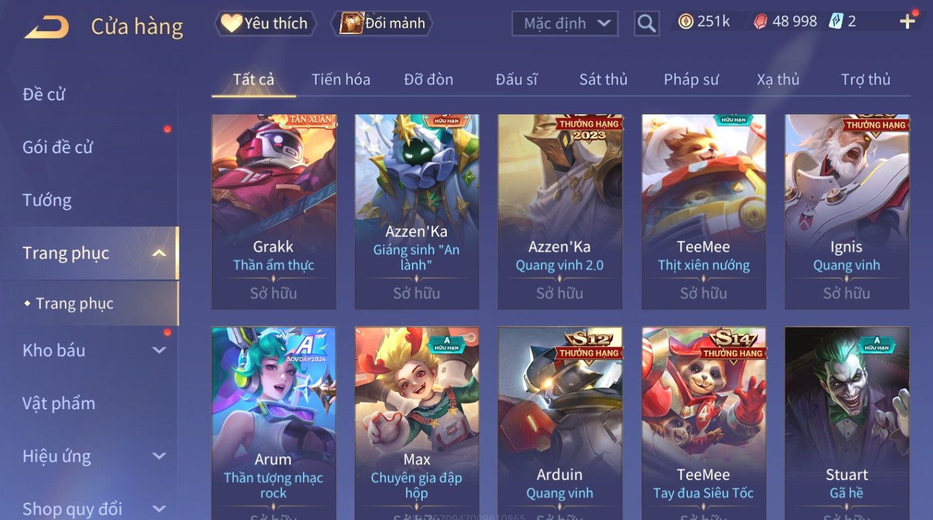This screenshot has width=933, height=520.
Task: Switch to the Pháp sư tab
Action: coord(691,80)
